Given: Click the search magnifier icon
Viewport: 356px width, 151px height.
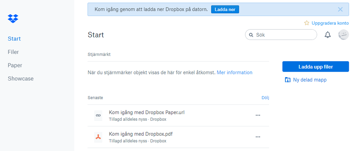Looking at the screenshot, I should coord(251,35).
